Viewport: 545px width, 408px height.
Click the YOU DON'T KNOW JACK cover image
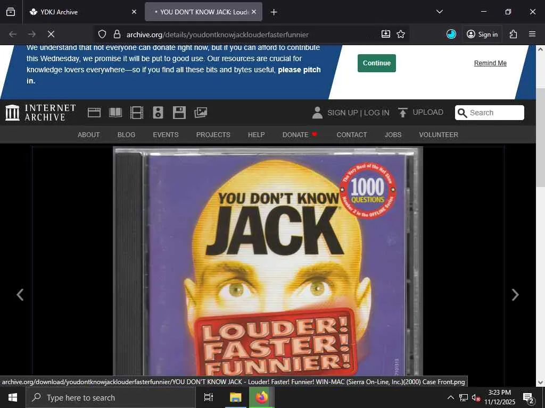268,261
